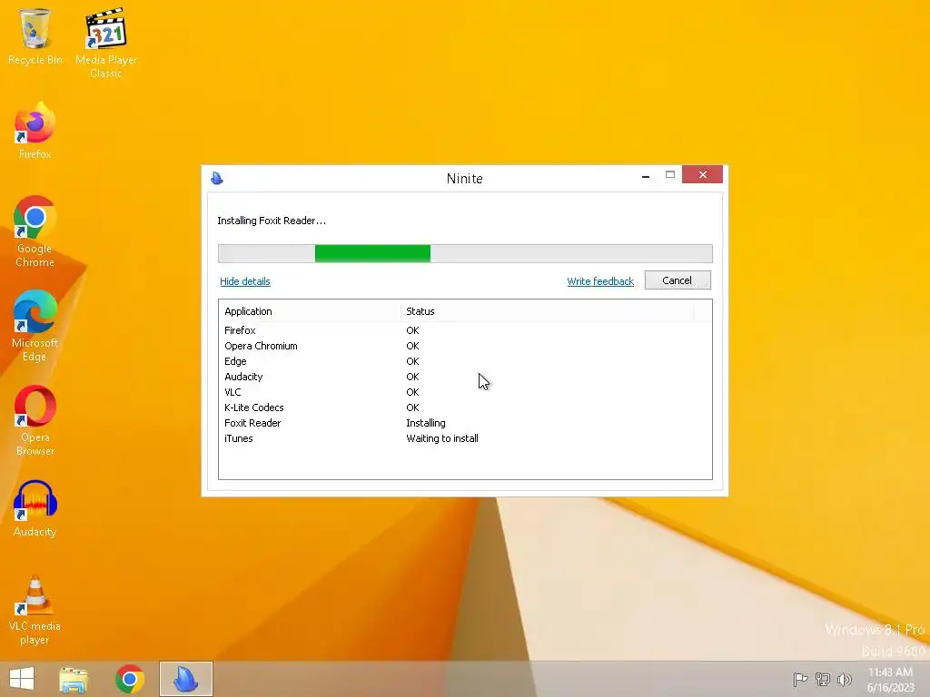Open File Explorer from the taskbar
Viewport: 930px width, 697px height.
[74, 679]
